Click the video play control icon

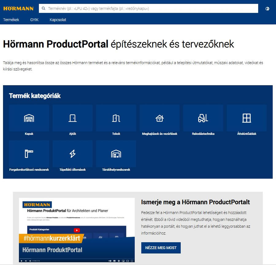coord(21,261)
